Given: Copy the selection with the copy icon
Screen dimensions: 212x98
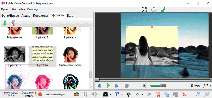Looking at the screenshot, I should point(167,94).
